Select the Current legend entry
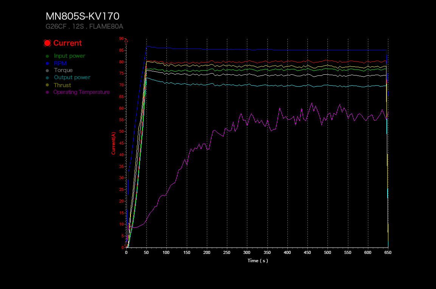The image size is (436, 289). 68,43
